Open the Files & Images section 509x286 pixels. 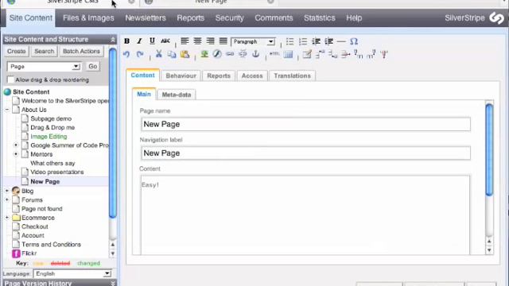click(88, 17)
